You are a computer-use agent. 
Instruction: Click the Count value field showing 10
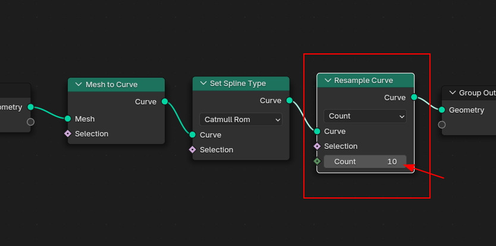365,161
